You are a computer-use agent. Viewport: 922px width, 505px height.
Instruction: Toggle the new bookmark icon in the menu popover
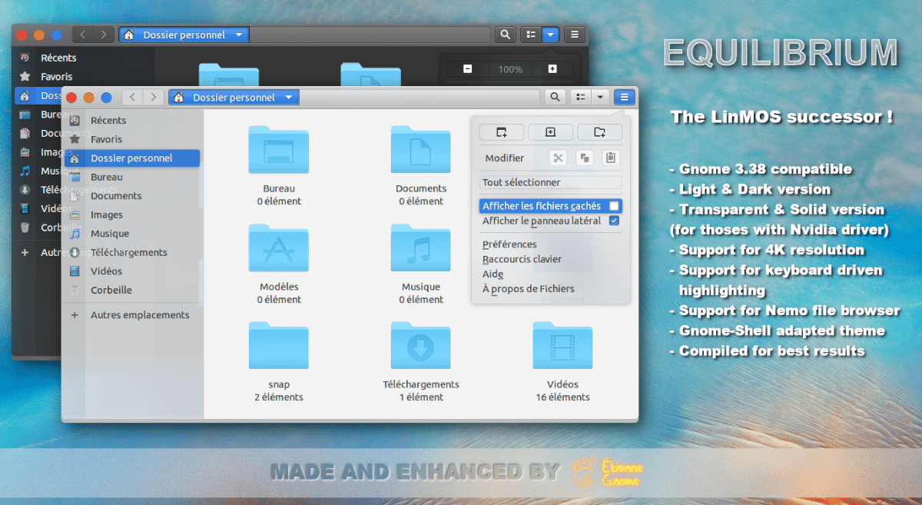click(550, 132)
